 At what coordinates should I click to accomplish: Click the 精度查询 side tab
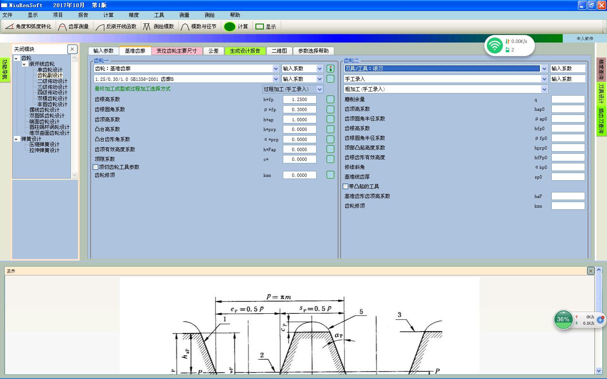602,69
